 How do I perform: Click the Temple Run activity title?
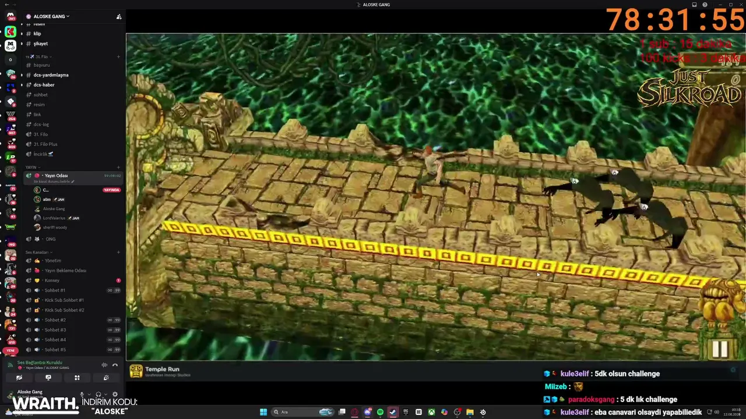pos(162,369)
